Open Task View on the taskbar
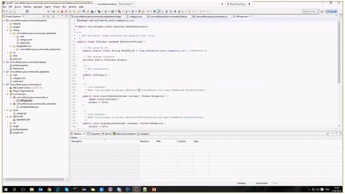Screen dimensions: 345x194 (x=23, y=189)
